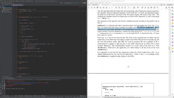Click the zoom out button in Acrobat
Screen dimensions: 174x98
[x=122, y=8]
